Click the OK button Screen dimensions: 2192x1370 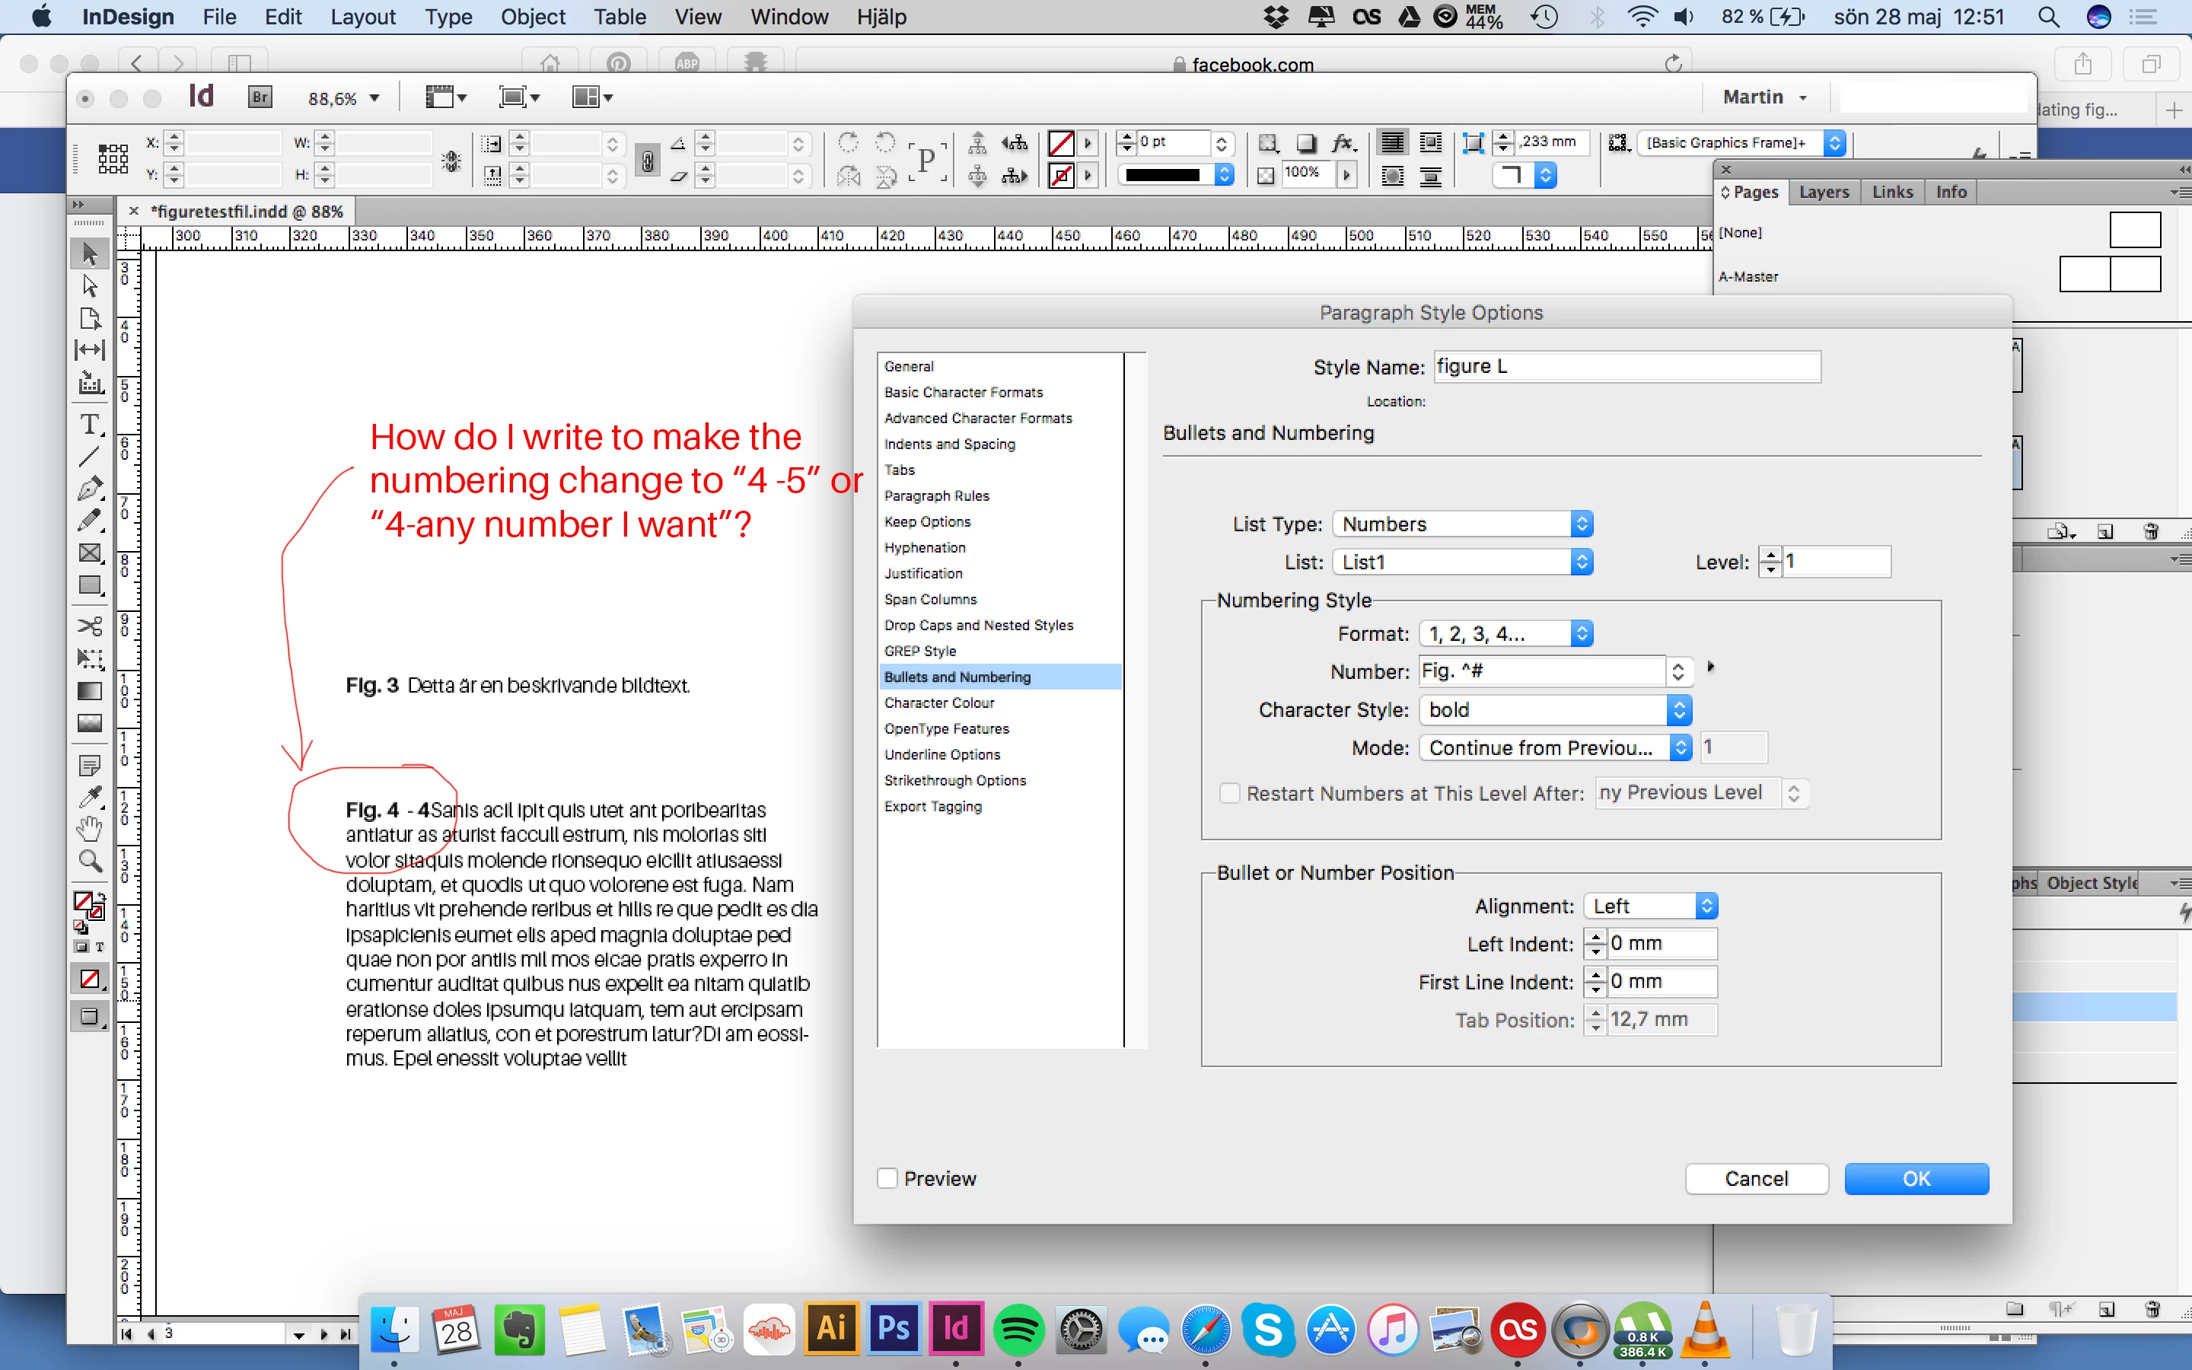click(x=1916, y=1178)
